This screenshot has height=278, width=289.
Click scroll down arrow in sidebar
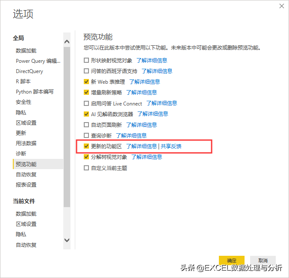click(x=67, y=240)
